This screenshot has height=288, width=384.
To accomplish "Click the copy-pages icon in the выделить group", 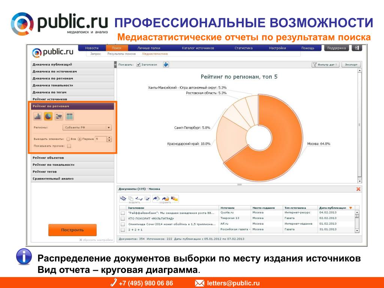I will point(131,199).
